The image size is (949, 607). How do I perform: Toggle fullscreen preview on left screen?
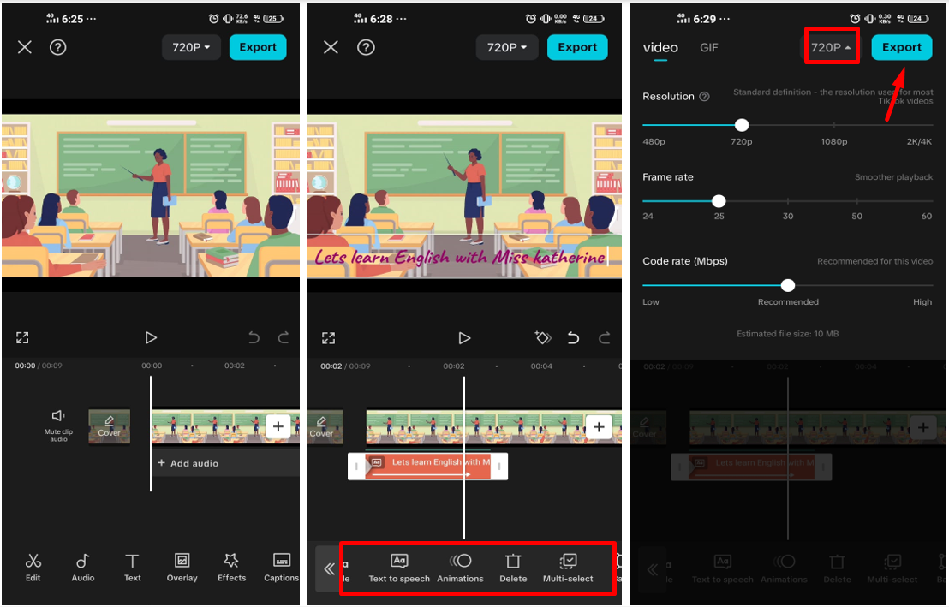(22, 337)
